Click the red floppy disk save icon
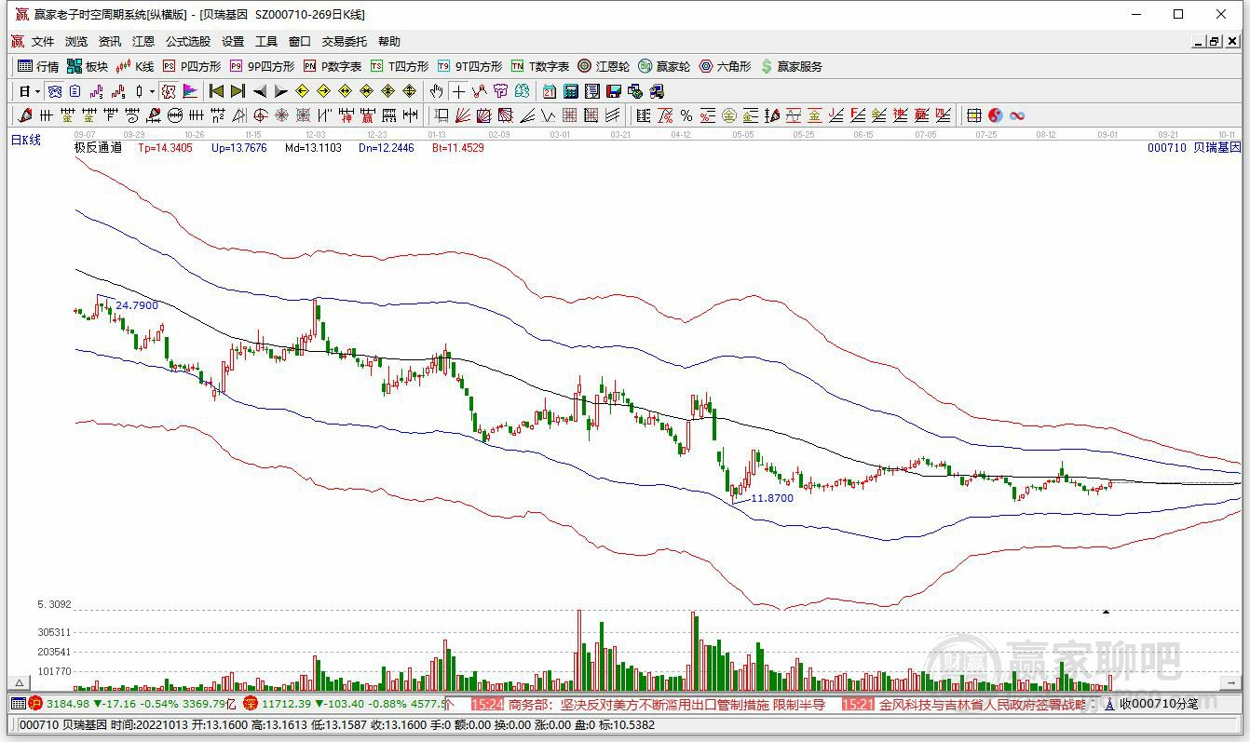 613,91
